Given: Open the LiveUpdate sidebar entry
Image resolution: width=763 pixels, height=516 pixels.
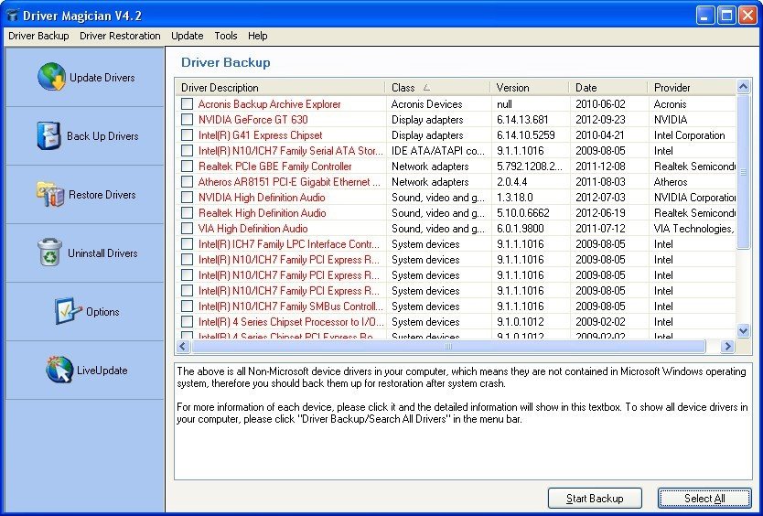Looking at the screenshot, I should (x=85, y=370).
